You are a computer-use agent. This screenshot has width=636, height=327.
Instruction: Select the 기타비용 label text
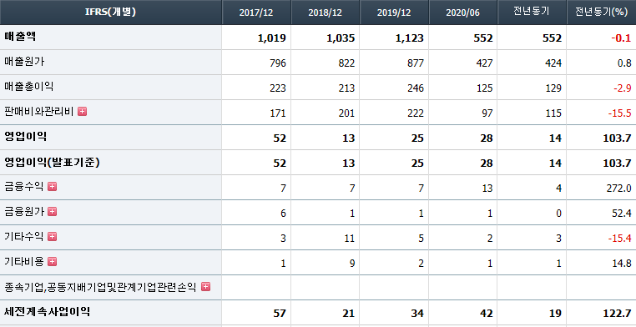pos(23,262)
